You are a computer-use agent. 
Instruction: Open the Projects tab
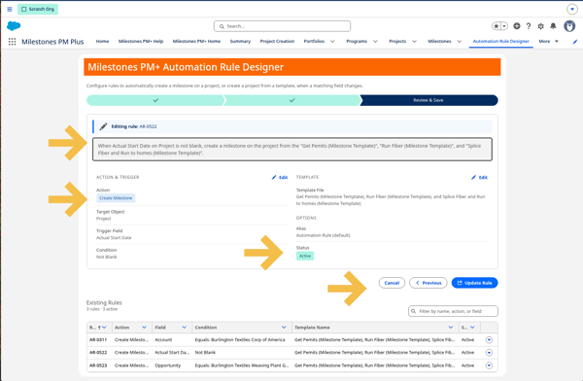[x=397, y=41]
